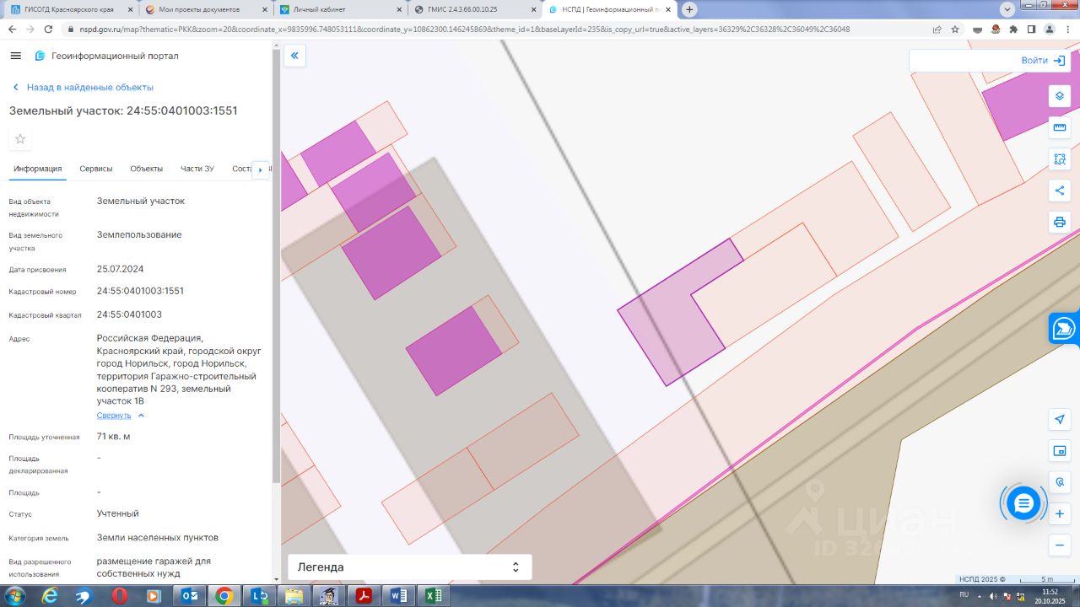1080x607 pixels.
Task: Share the map via the share icon
Action: 1060,191
